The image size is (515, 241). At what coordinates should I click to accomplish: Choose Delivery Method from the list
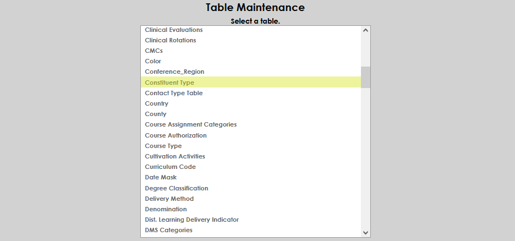169,199
